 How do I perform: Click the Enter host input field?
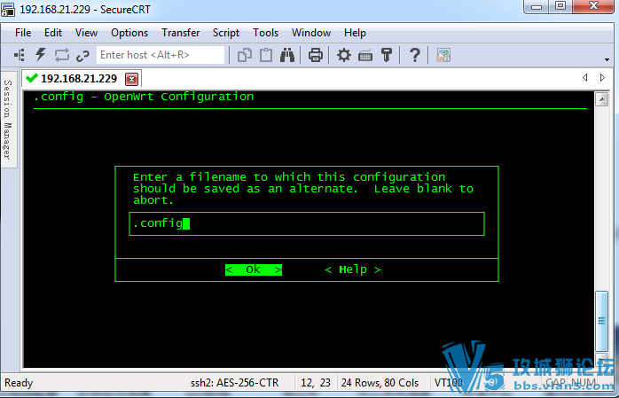pos(161,55)
